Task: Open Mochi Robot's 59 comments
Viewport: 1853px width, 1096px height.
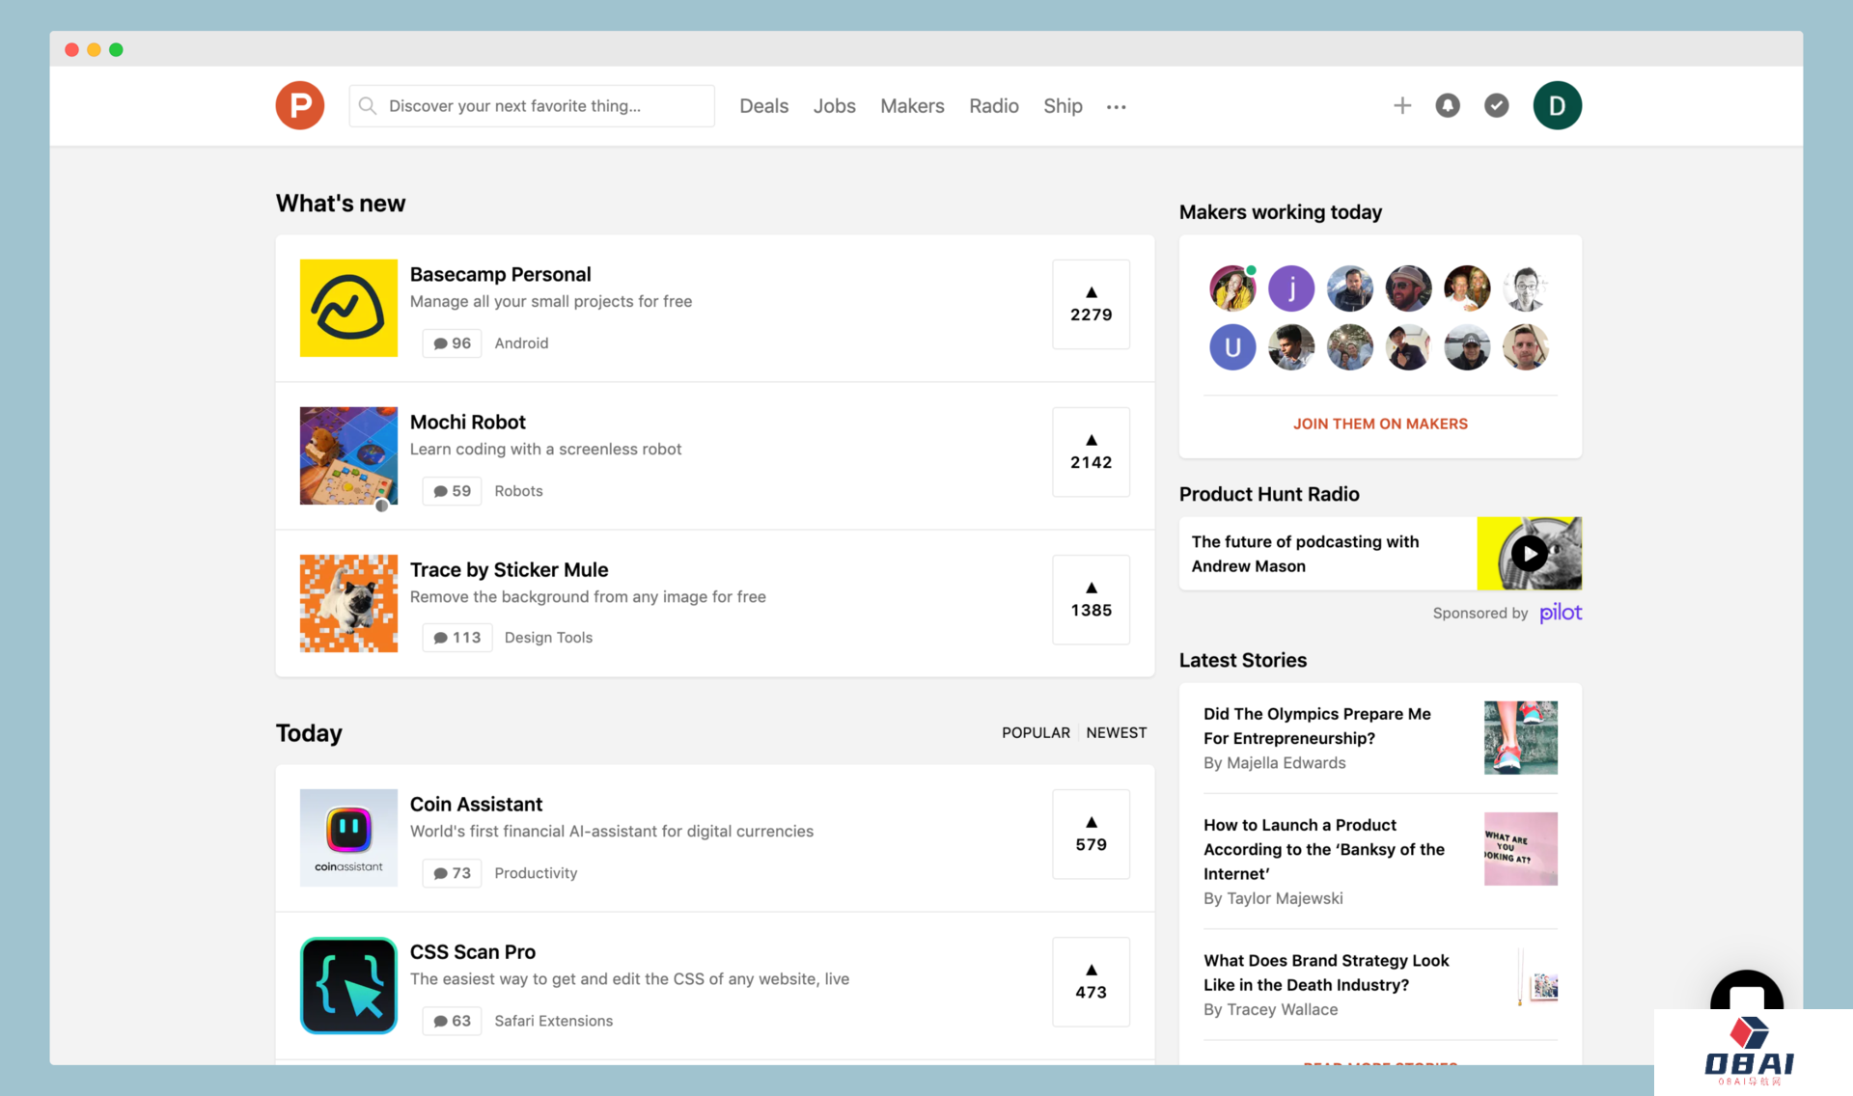Action: (452, 491)
